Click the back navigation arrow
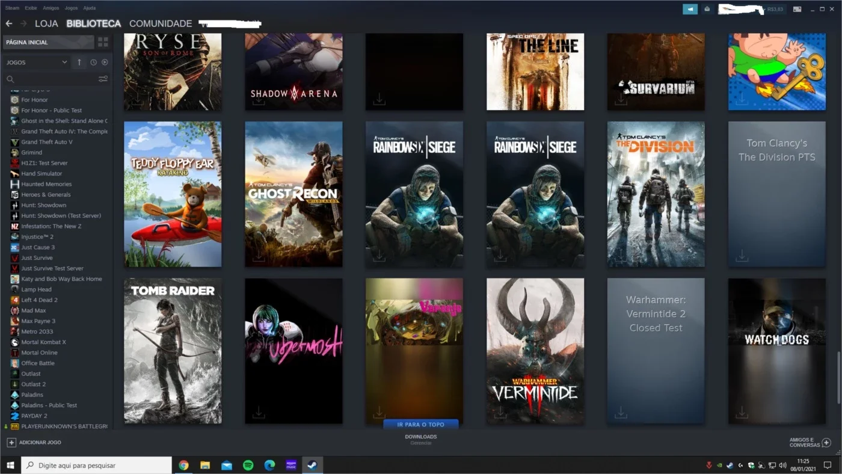The image size is (842, 474). click(8, 23)
